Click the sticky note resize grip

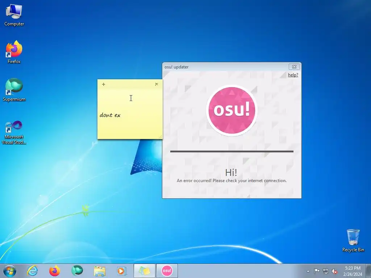tap(161, 136)
